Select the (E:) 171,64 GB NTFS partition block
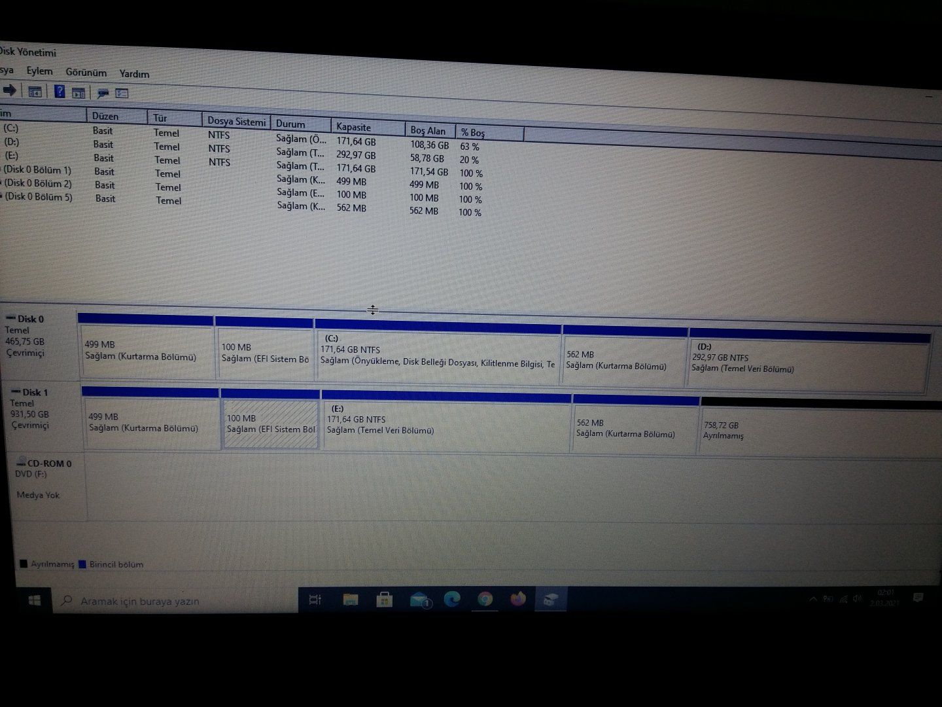 click(x=446, y=423)
